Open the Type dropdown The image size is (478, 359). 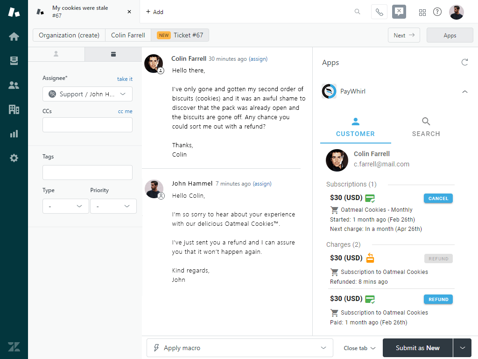coord(65,206)
